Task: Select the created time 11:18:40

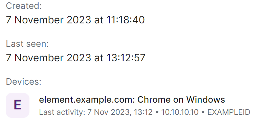Action: (x=126, y=20)
